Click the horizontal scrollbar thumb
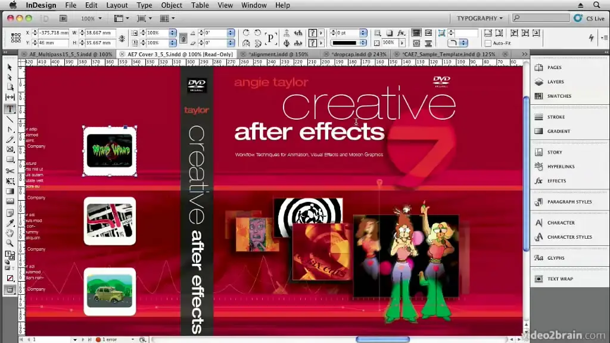 pyautogui.click(x=383, y=339)
